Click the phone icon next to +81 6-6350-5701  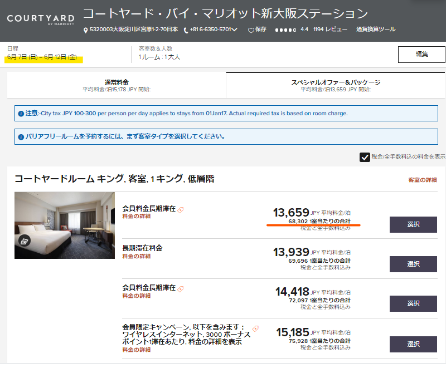tap(186, 31)
